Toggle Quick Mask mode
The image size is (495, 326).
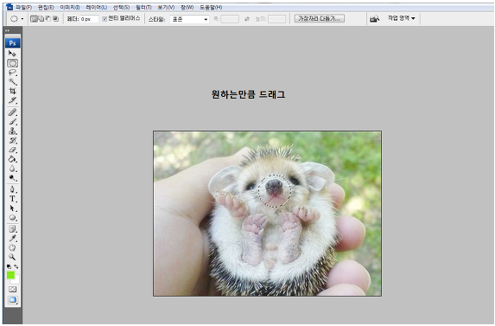click(12, 290)
